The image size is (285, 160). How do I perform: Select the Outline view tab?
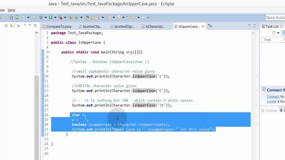click(269, 111)
